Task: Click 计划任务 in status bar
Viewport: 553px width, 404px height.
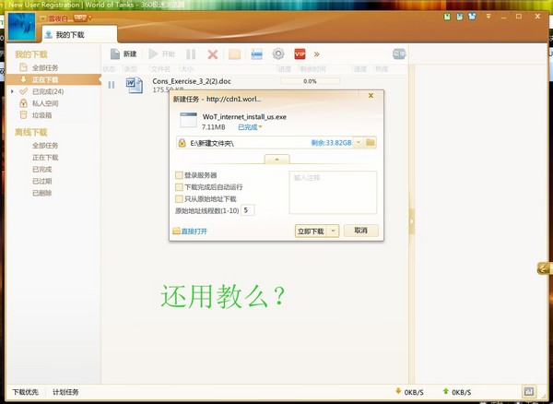Action: click(65, 392)
